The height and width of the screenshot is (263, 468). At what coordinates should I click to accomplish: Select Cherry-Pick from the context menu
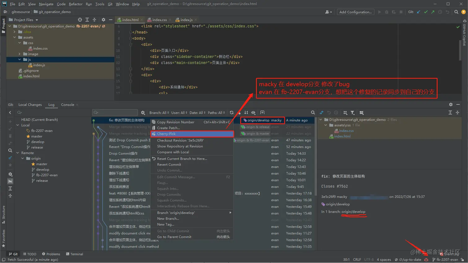coord(166,134)
